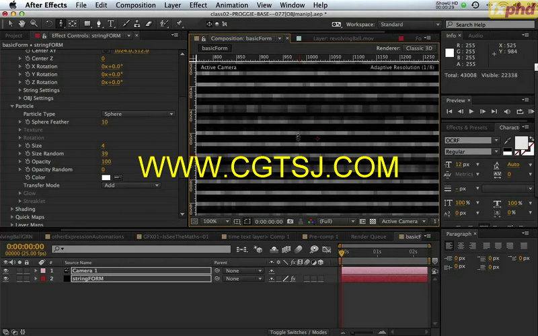538x336 pixels.
Task: Click the timeline layer search field
Action: (x=141, y=249)
